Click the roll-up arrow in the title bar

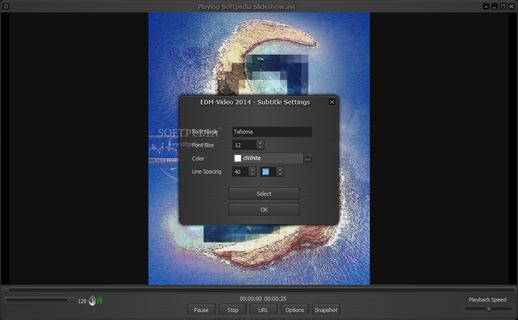(486, 6)
